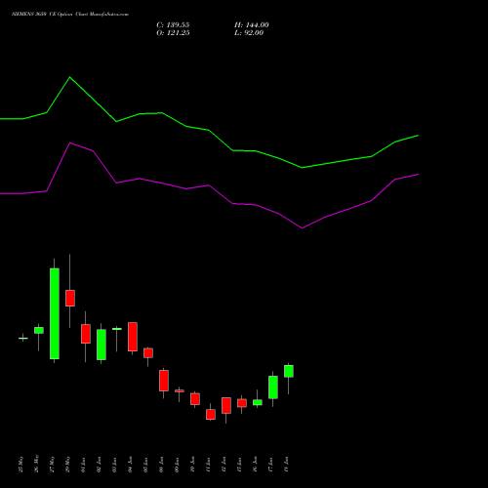Select the high value H: 144.00
Viewport: 488px width, 488px height.
click(252, 25)
